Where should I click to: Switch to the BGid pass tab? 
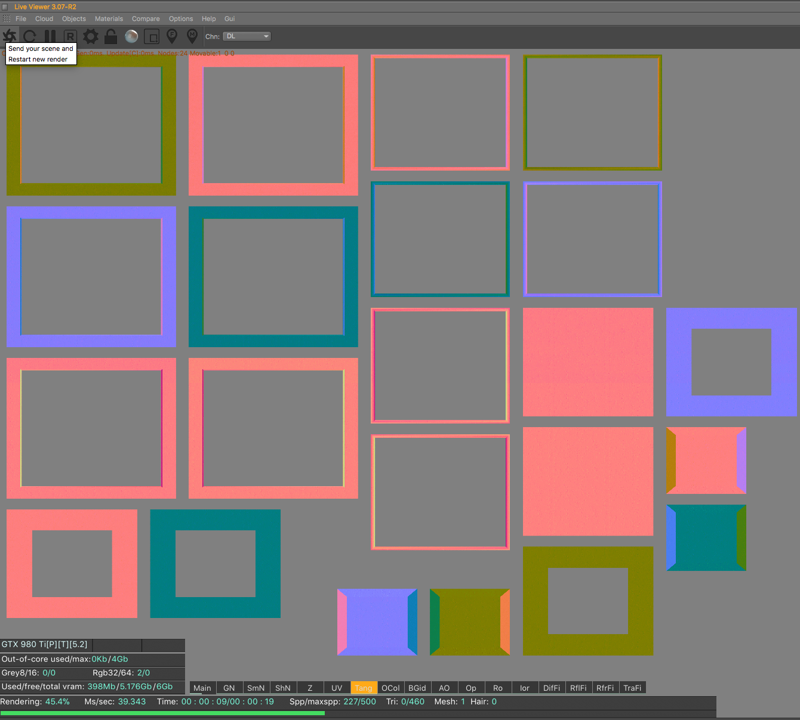coord(417,688)
